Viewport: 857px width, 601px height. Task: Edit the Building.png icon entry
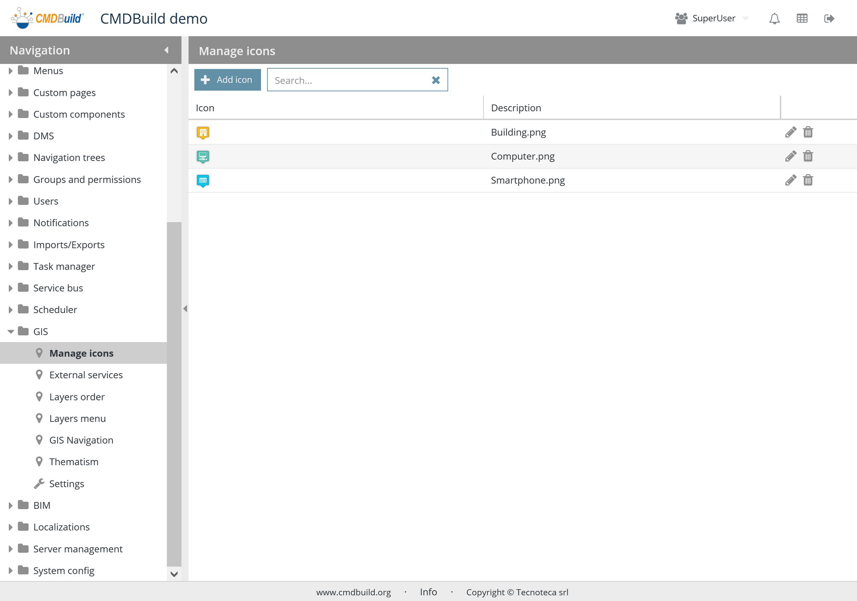pos(790,132)
